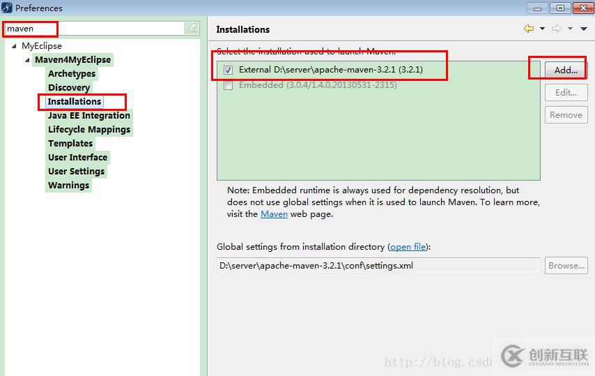Screen dimensions: 595x376
Task: Select Discovery in preferences tree
Action: tap(69, 88)
